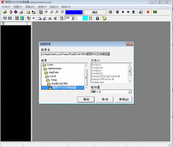This screenshot has width=173, height=147.
Task: Click the green EXIT icon
Action: 155,12
